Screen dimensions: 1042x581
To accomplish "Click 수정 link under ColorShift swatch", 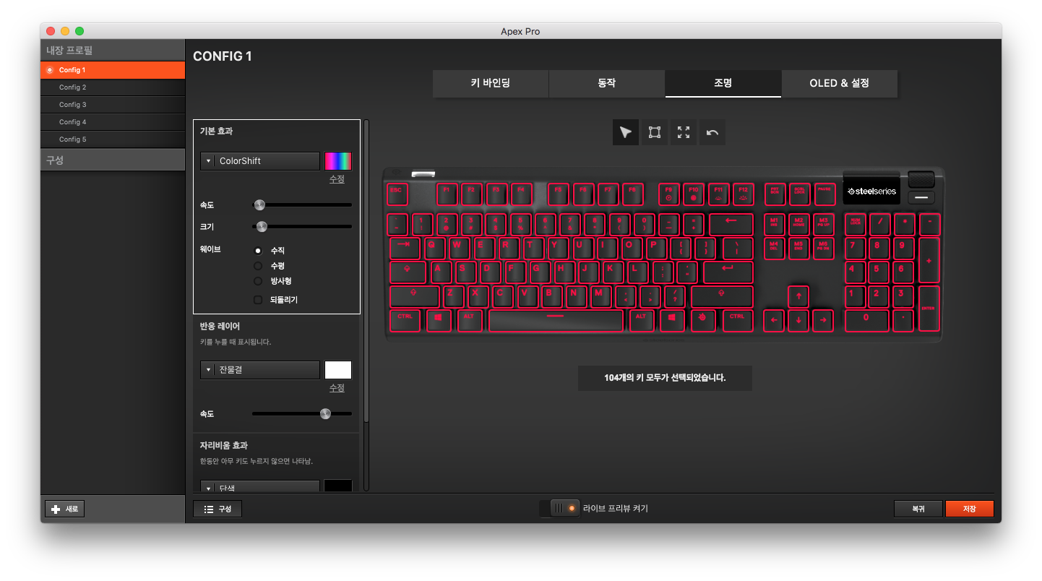I will 337,179.
